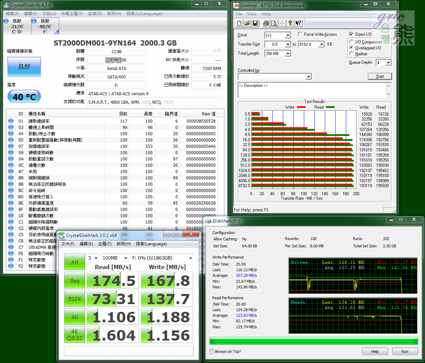Open the Controlled by dropdown
The image size is (425, 363).
[308, 77]
